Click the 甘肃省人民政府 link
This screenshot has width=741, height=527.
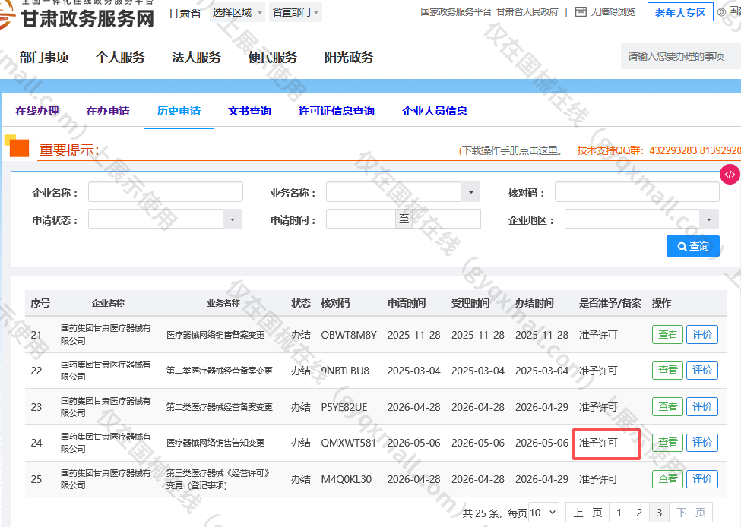(527, 12)
